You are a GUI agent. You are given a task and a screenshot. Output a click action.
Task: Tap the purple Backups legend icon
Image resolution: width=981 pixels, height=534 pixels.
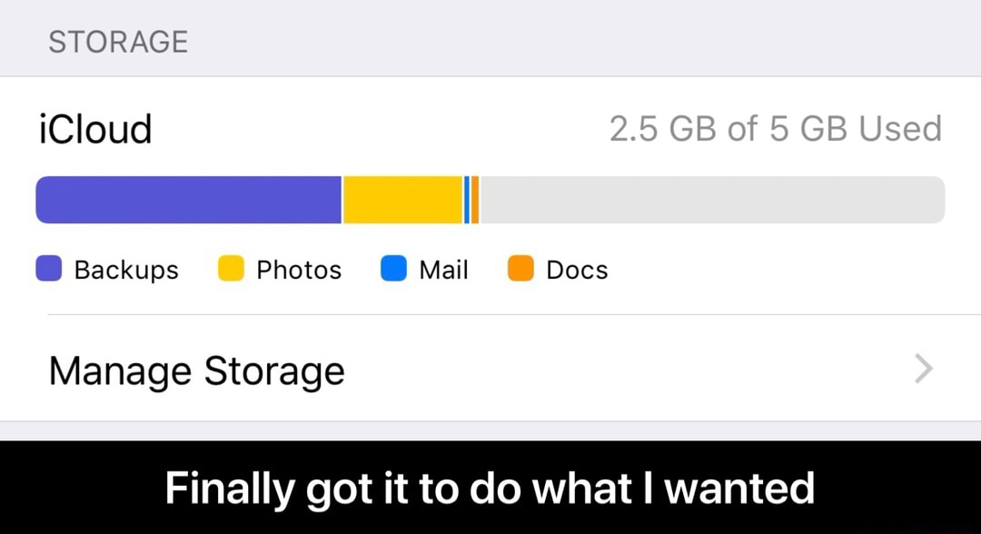tap(49, 270)
